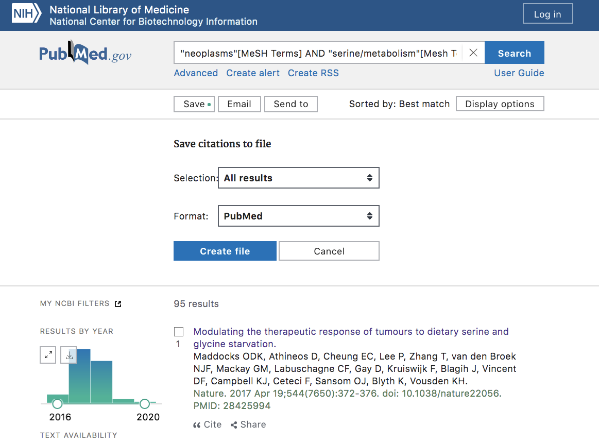
Task: Open Display options menu
Action: click(500, 104)
